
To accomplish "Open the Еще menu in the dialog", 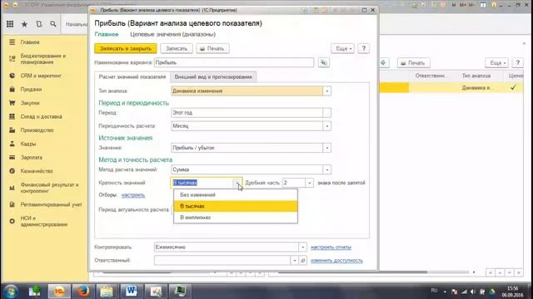I will 343,48.
